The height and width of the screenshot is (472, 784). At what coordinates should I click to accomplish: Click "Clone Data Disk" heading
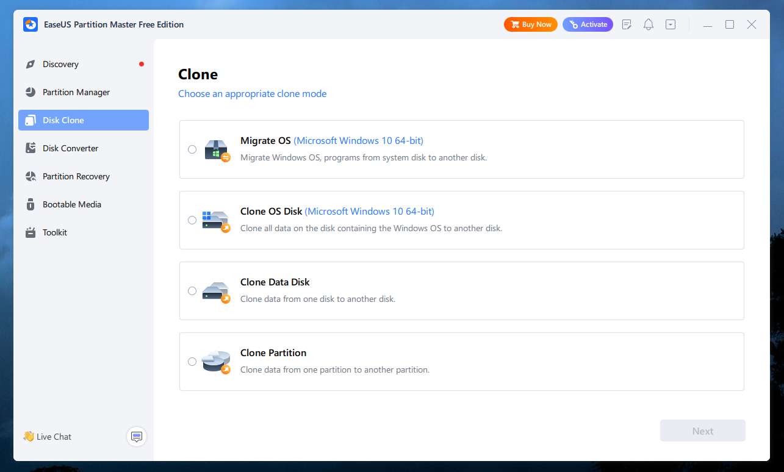click(275, 282)
